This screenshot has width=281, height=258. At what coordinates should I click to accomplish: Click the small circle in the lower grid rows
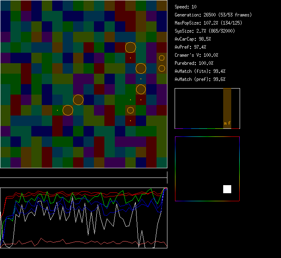[x=130, y=110]
